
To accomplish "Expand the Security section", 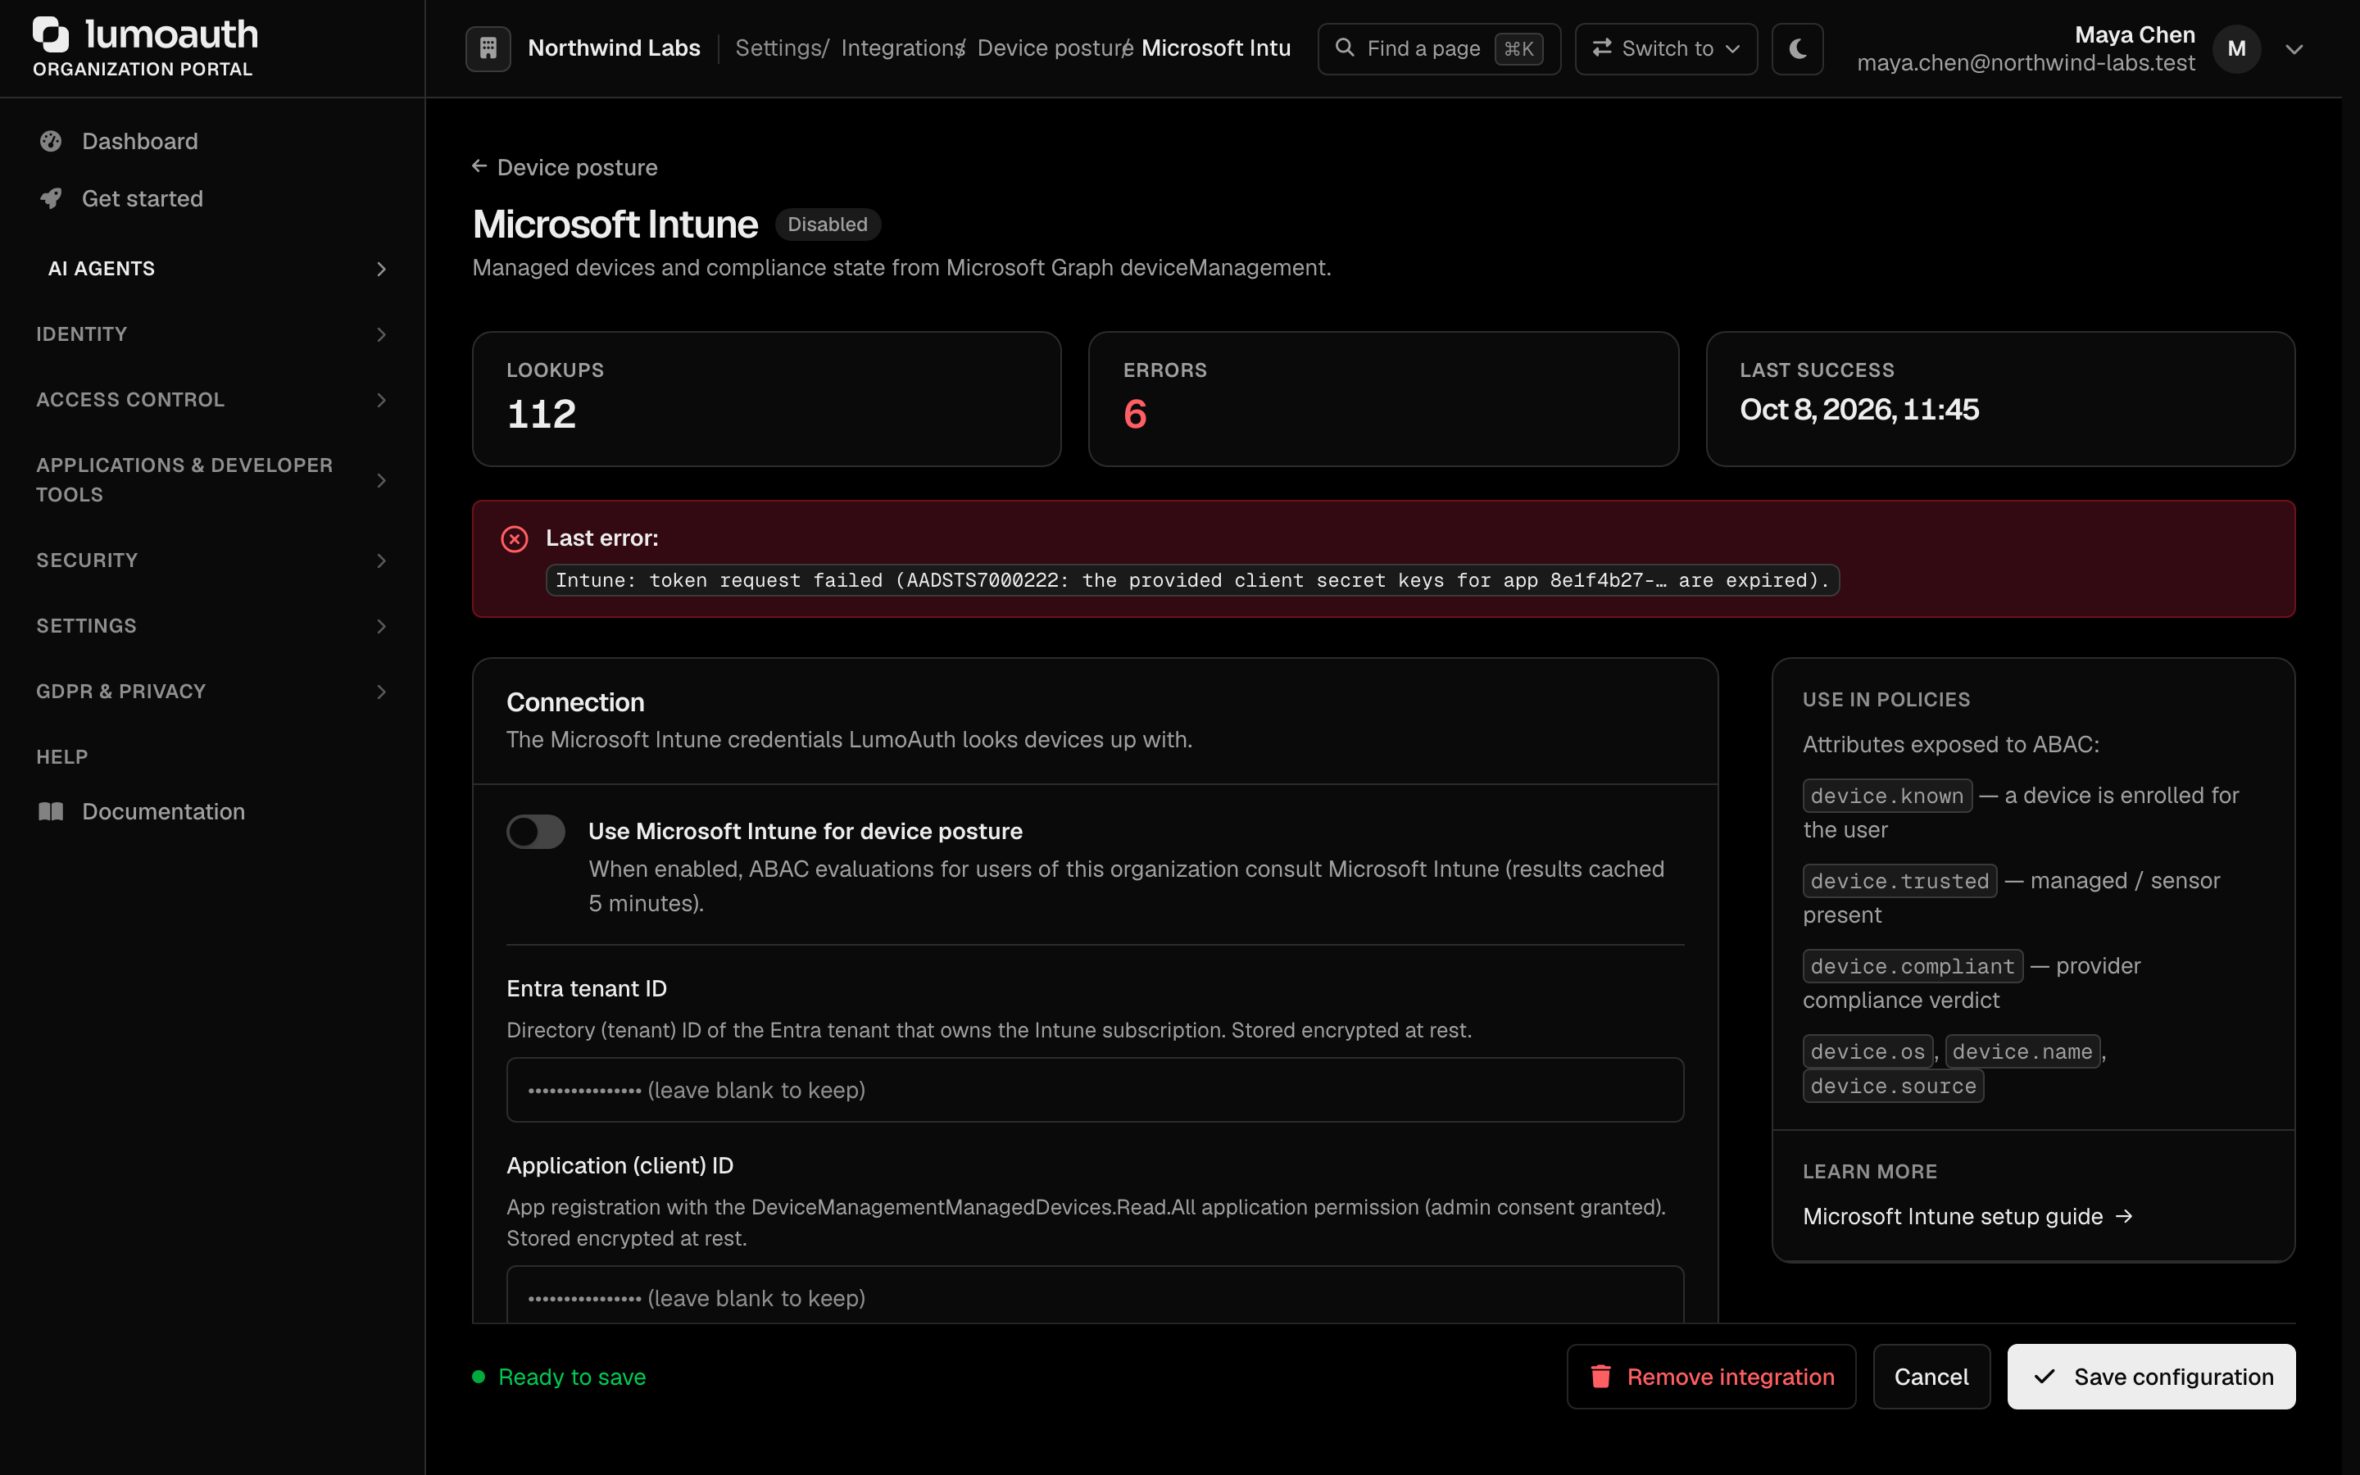I will (212, 561).
